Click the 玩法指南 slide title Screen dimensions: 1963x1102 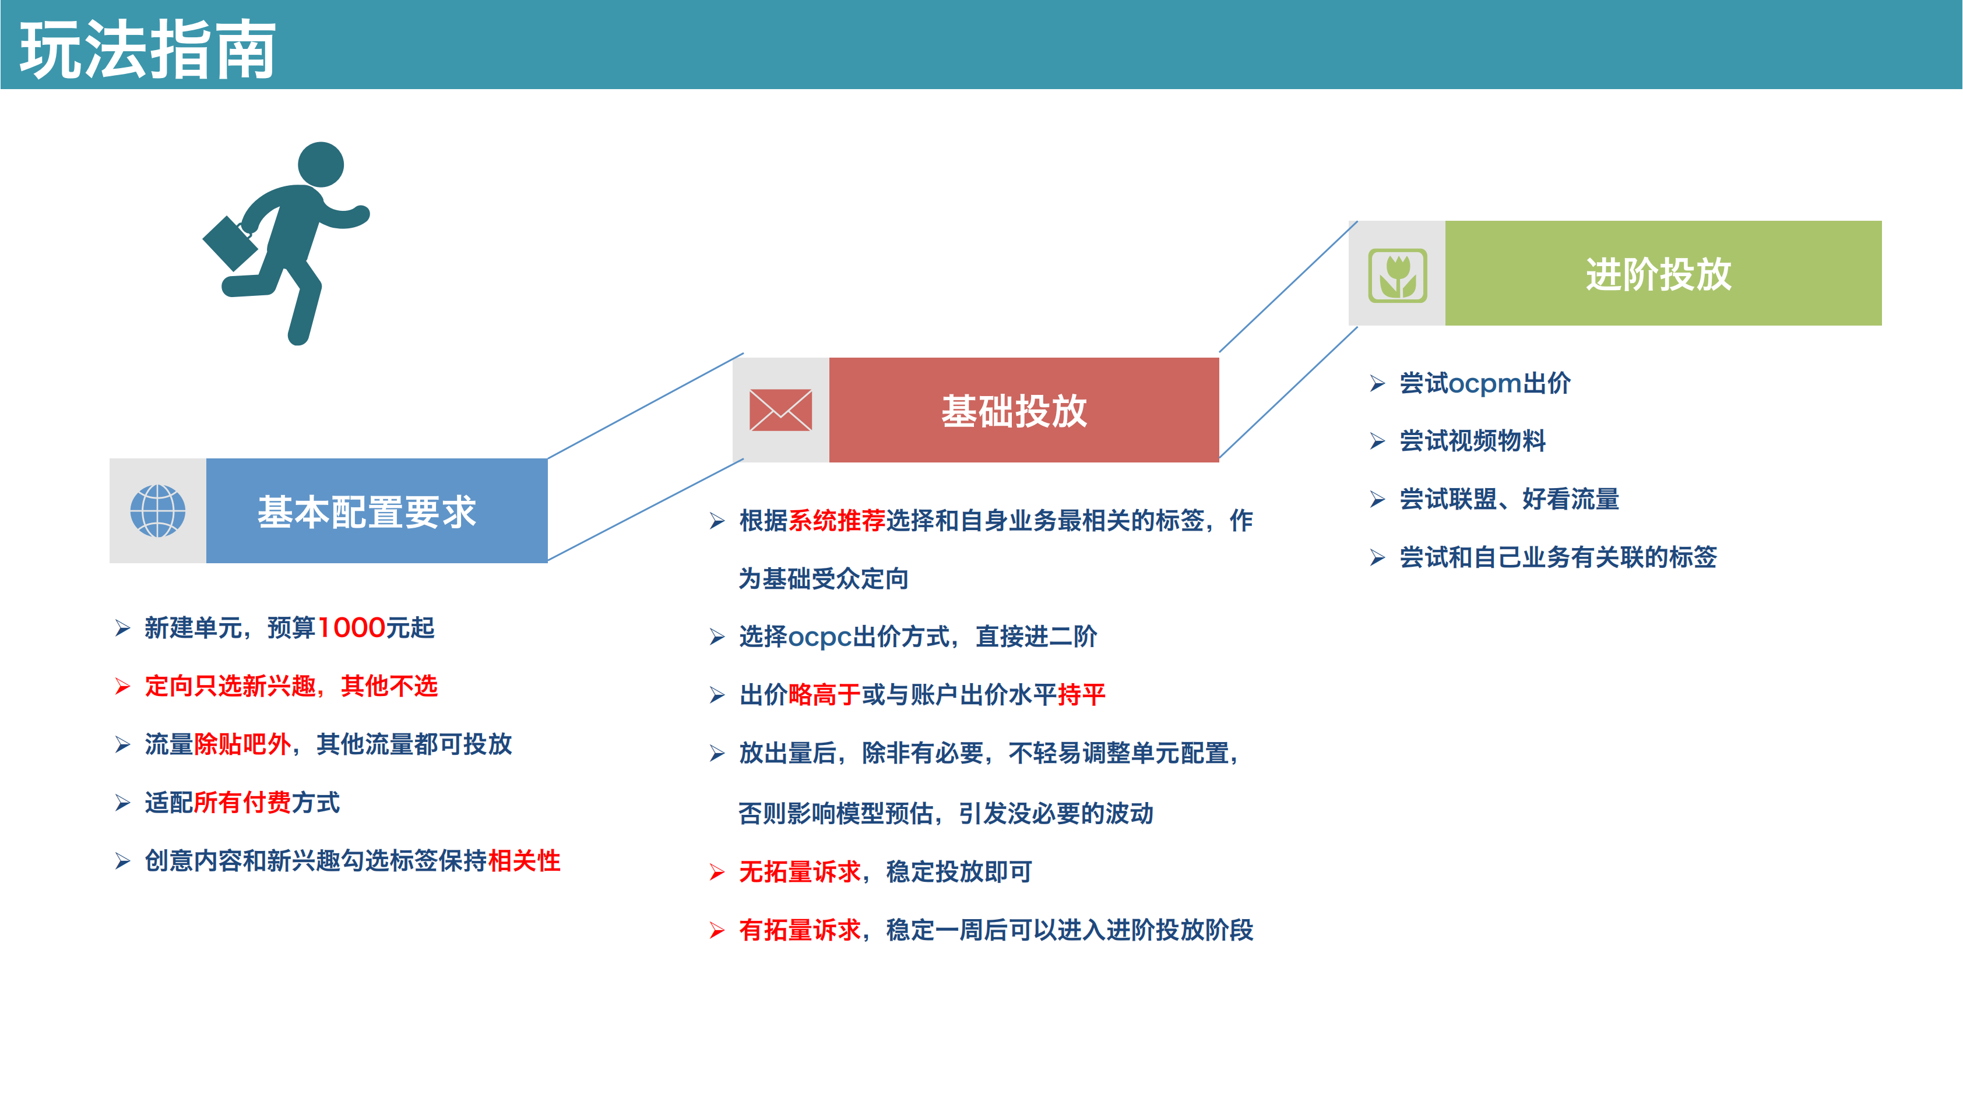[x=147, y=50]
